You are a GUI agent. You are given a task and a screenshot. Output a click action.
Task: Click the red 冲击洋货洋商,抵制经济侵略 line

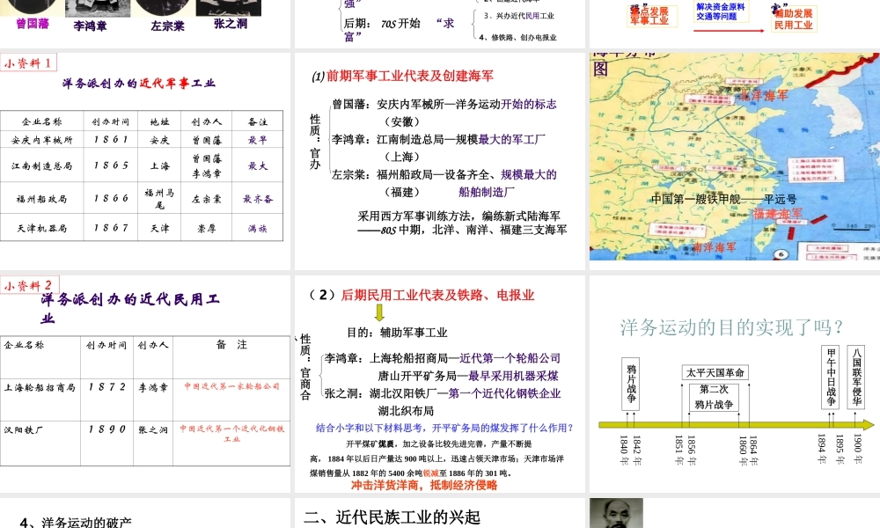[x=424, y=485]
